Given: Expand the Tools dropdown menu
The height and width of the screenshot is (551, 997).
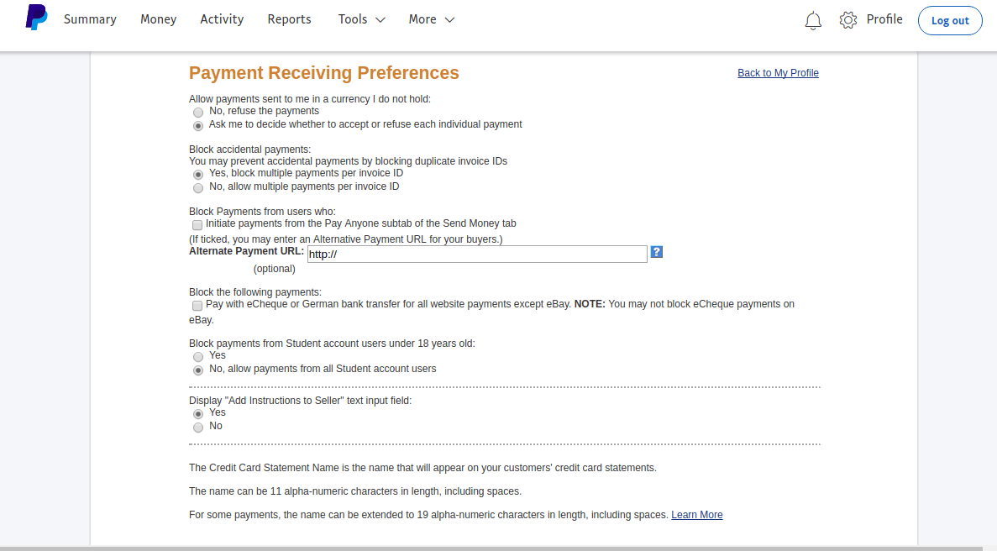Looking at the screenshot, I should click(x=360, y=18).
